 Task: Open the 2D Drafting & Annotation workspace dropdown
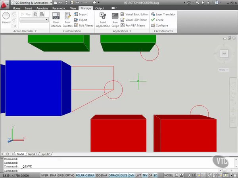[x=32, y=3]
